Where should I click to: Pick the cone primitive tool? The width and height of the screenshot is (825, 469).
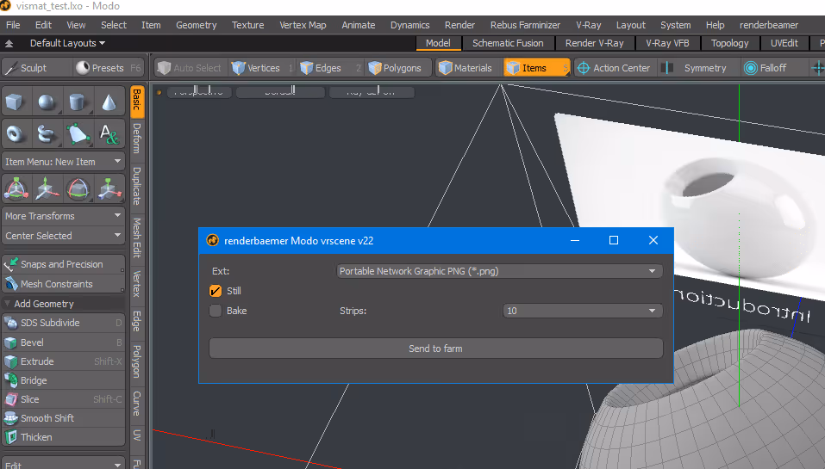(109, 102)
